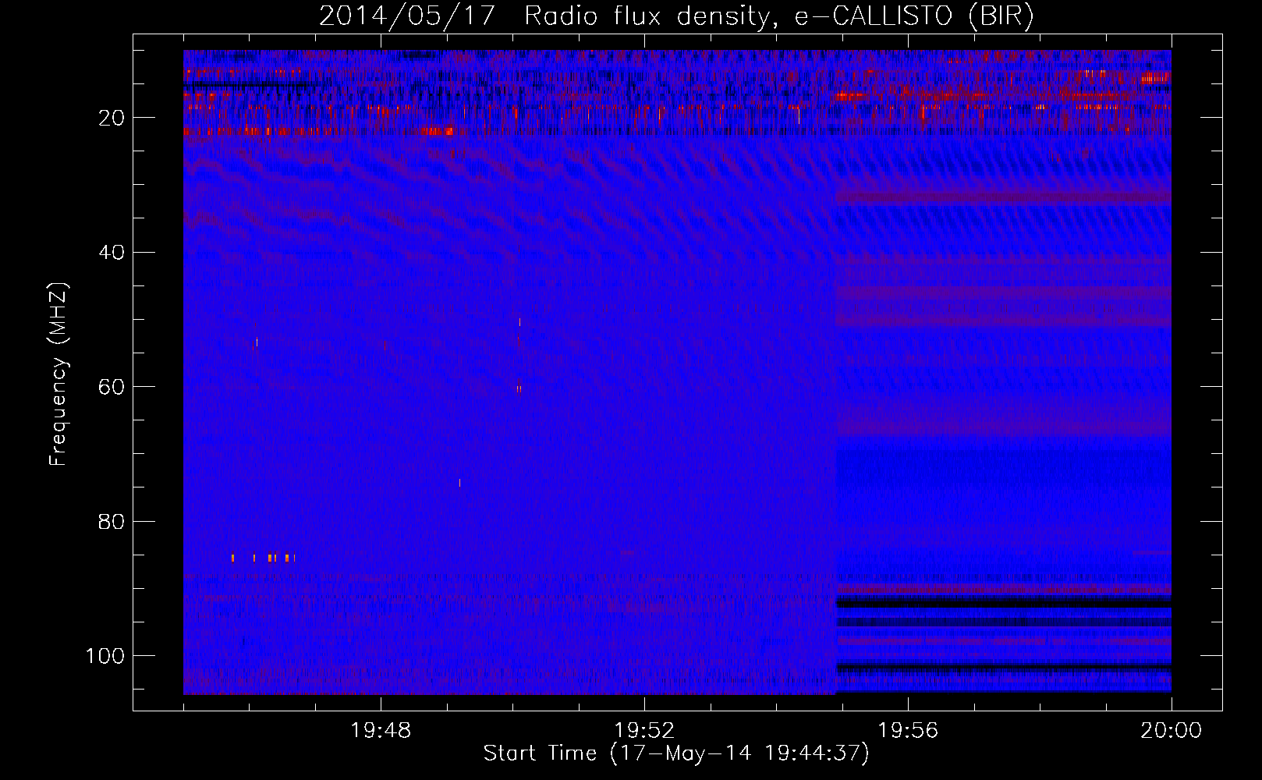Select the '20:00' time tick label

(1172, 731)
